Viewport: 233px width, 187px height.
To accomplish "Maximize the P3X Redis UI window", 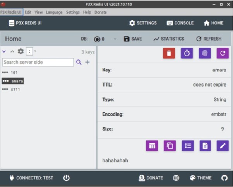I will (221, 5).
